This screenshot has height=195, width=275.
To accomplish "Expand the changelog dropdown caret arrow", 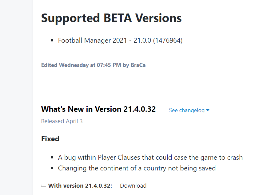I will point(208,110).
